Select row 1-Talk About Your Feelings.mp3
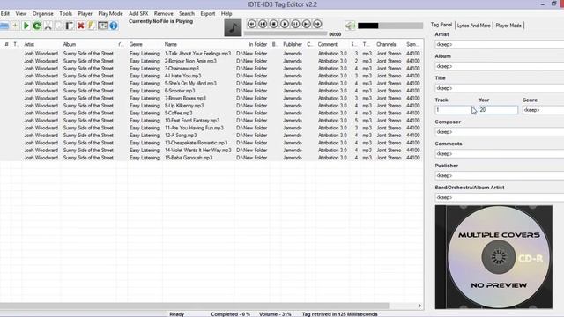Viewport: 564px width, 317px height. [x=211, y=54]
